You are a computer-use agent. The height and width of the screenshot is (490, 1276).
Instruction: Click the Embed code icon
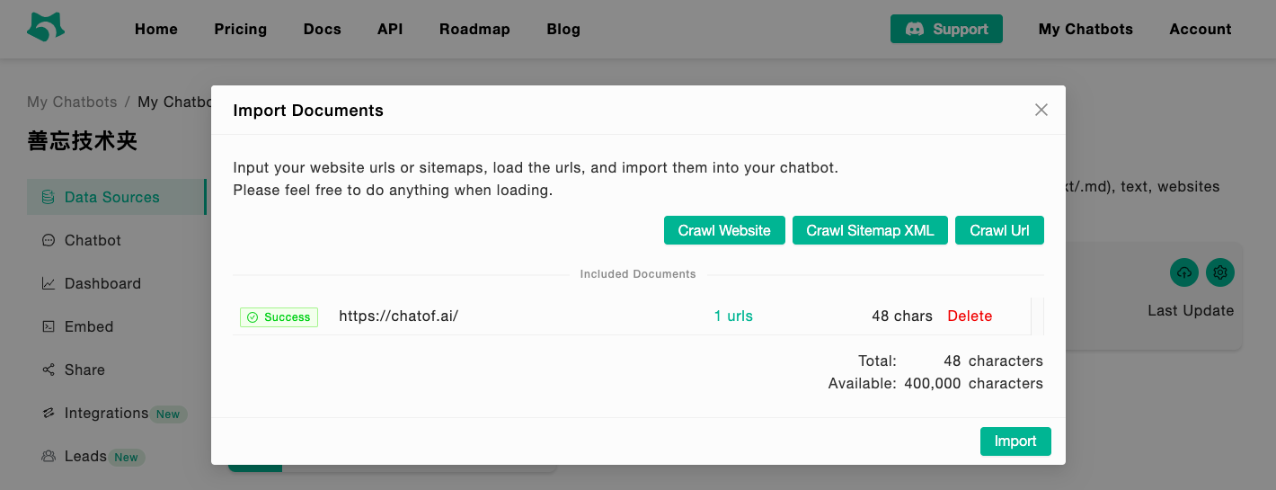tap(49, 326)
